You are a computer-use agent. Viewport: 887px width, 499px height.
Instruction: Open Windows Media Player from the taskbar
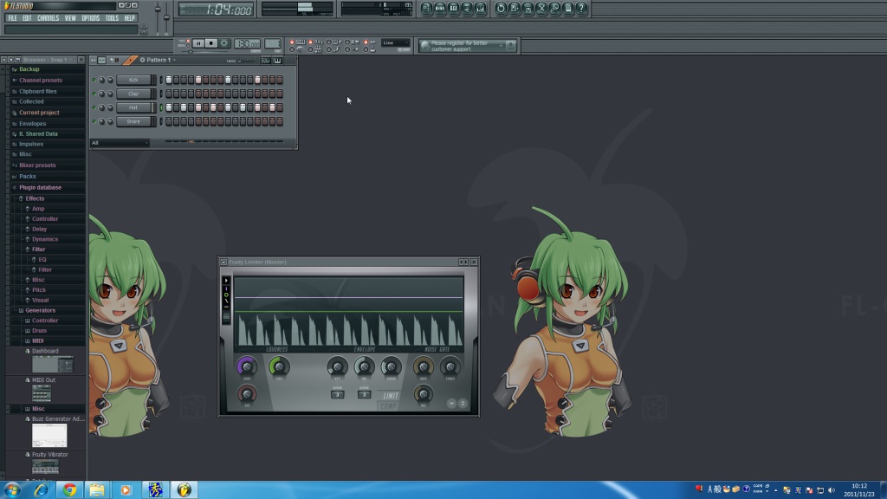click(126, 490)
